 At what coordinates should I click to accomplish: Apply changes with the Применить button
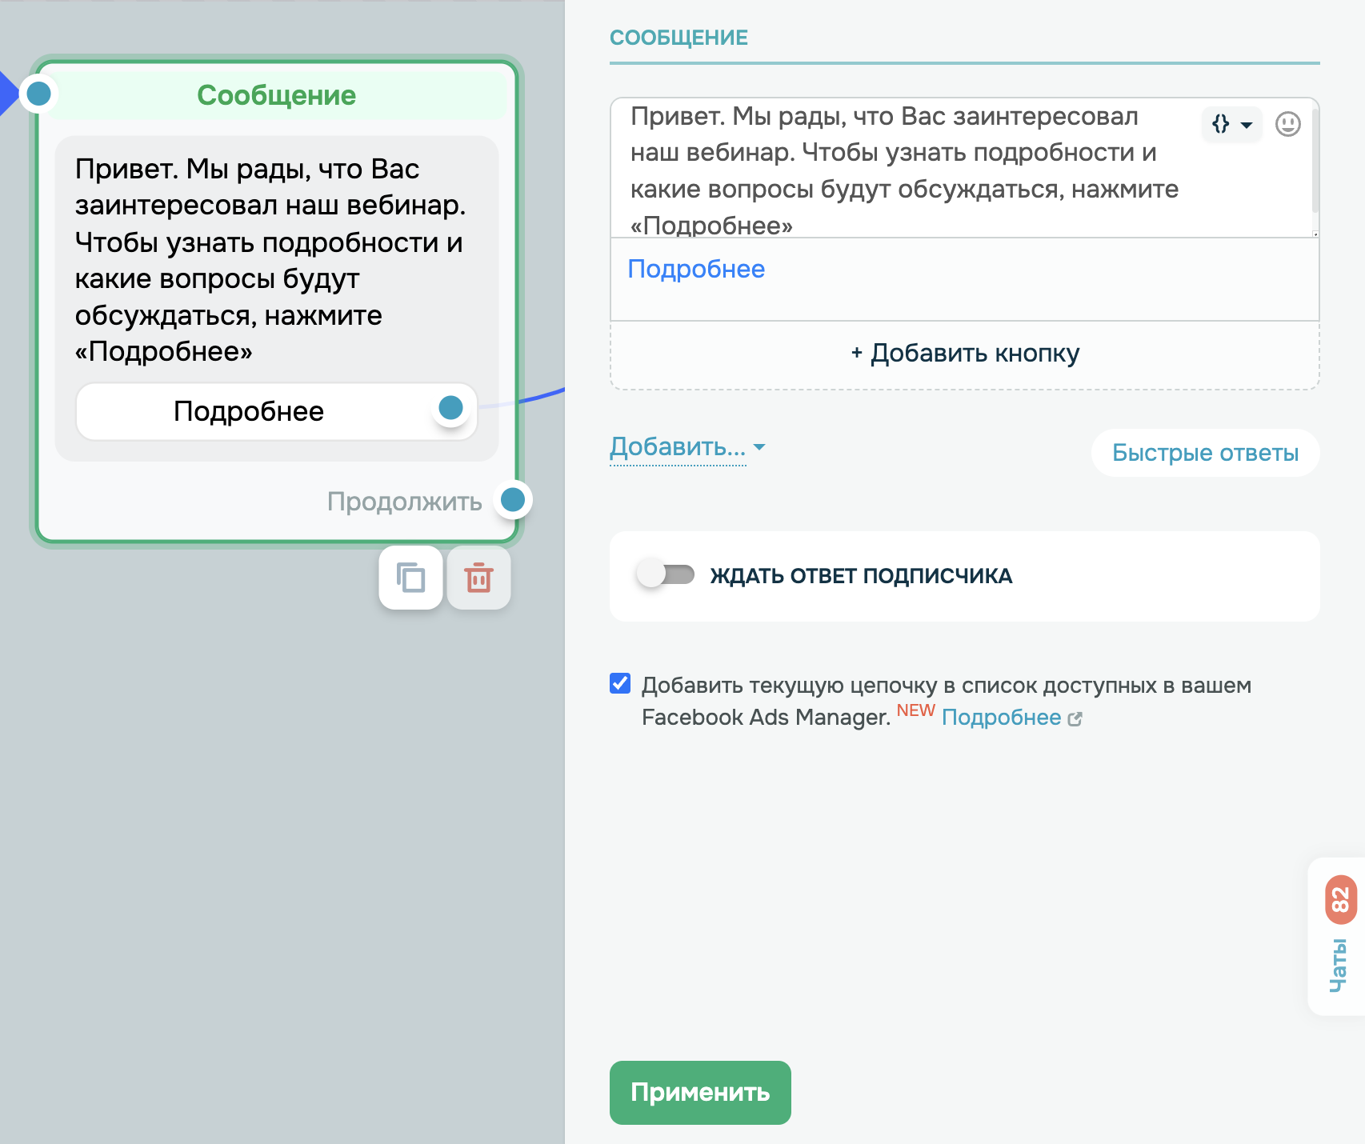[699, 1092]
